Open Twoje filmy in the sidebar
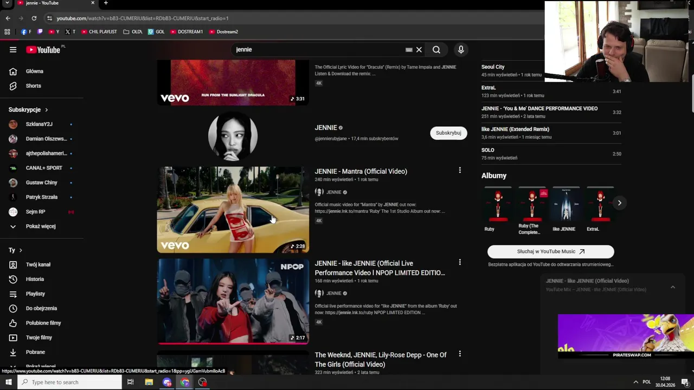Viewport: 694px width, 390px height. [x=39, y=338]
